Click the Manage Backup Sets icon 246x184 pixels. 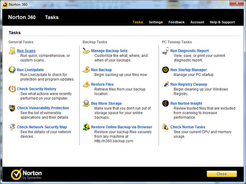click(86, 51)
